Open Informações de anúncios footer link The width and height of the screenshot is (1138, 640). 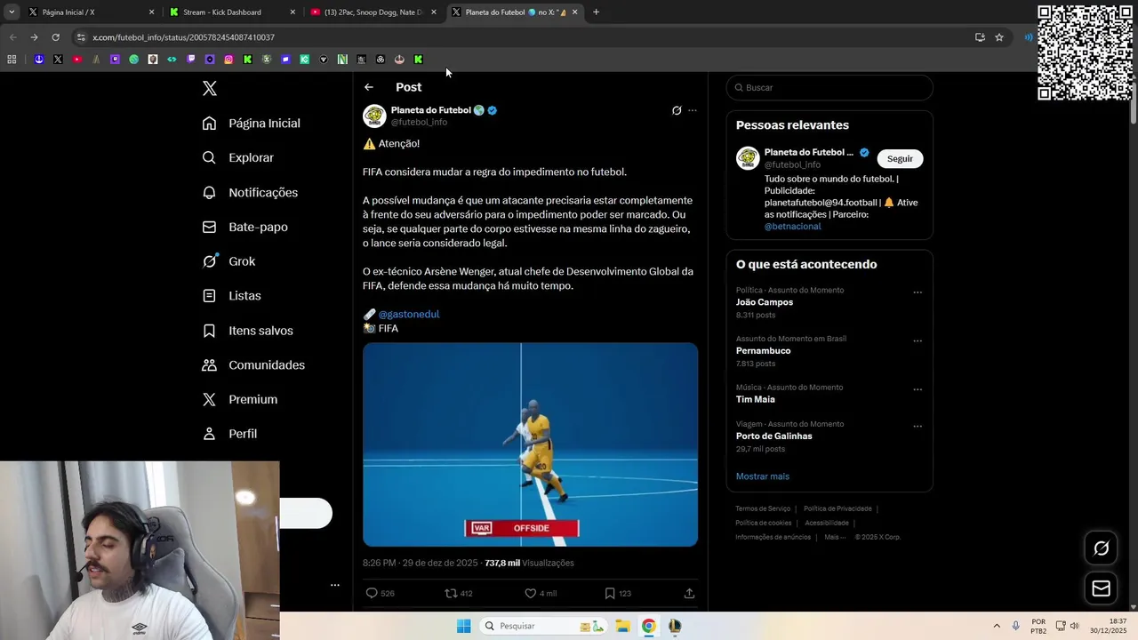click(773, 537)
